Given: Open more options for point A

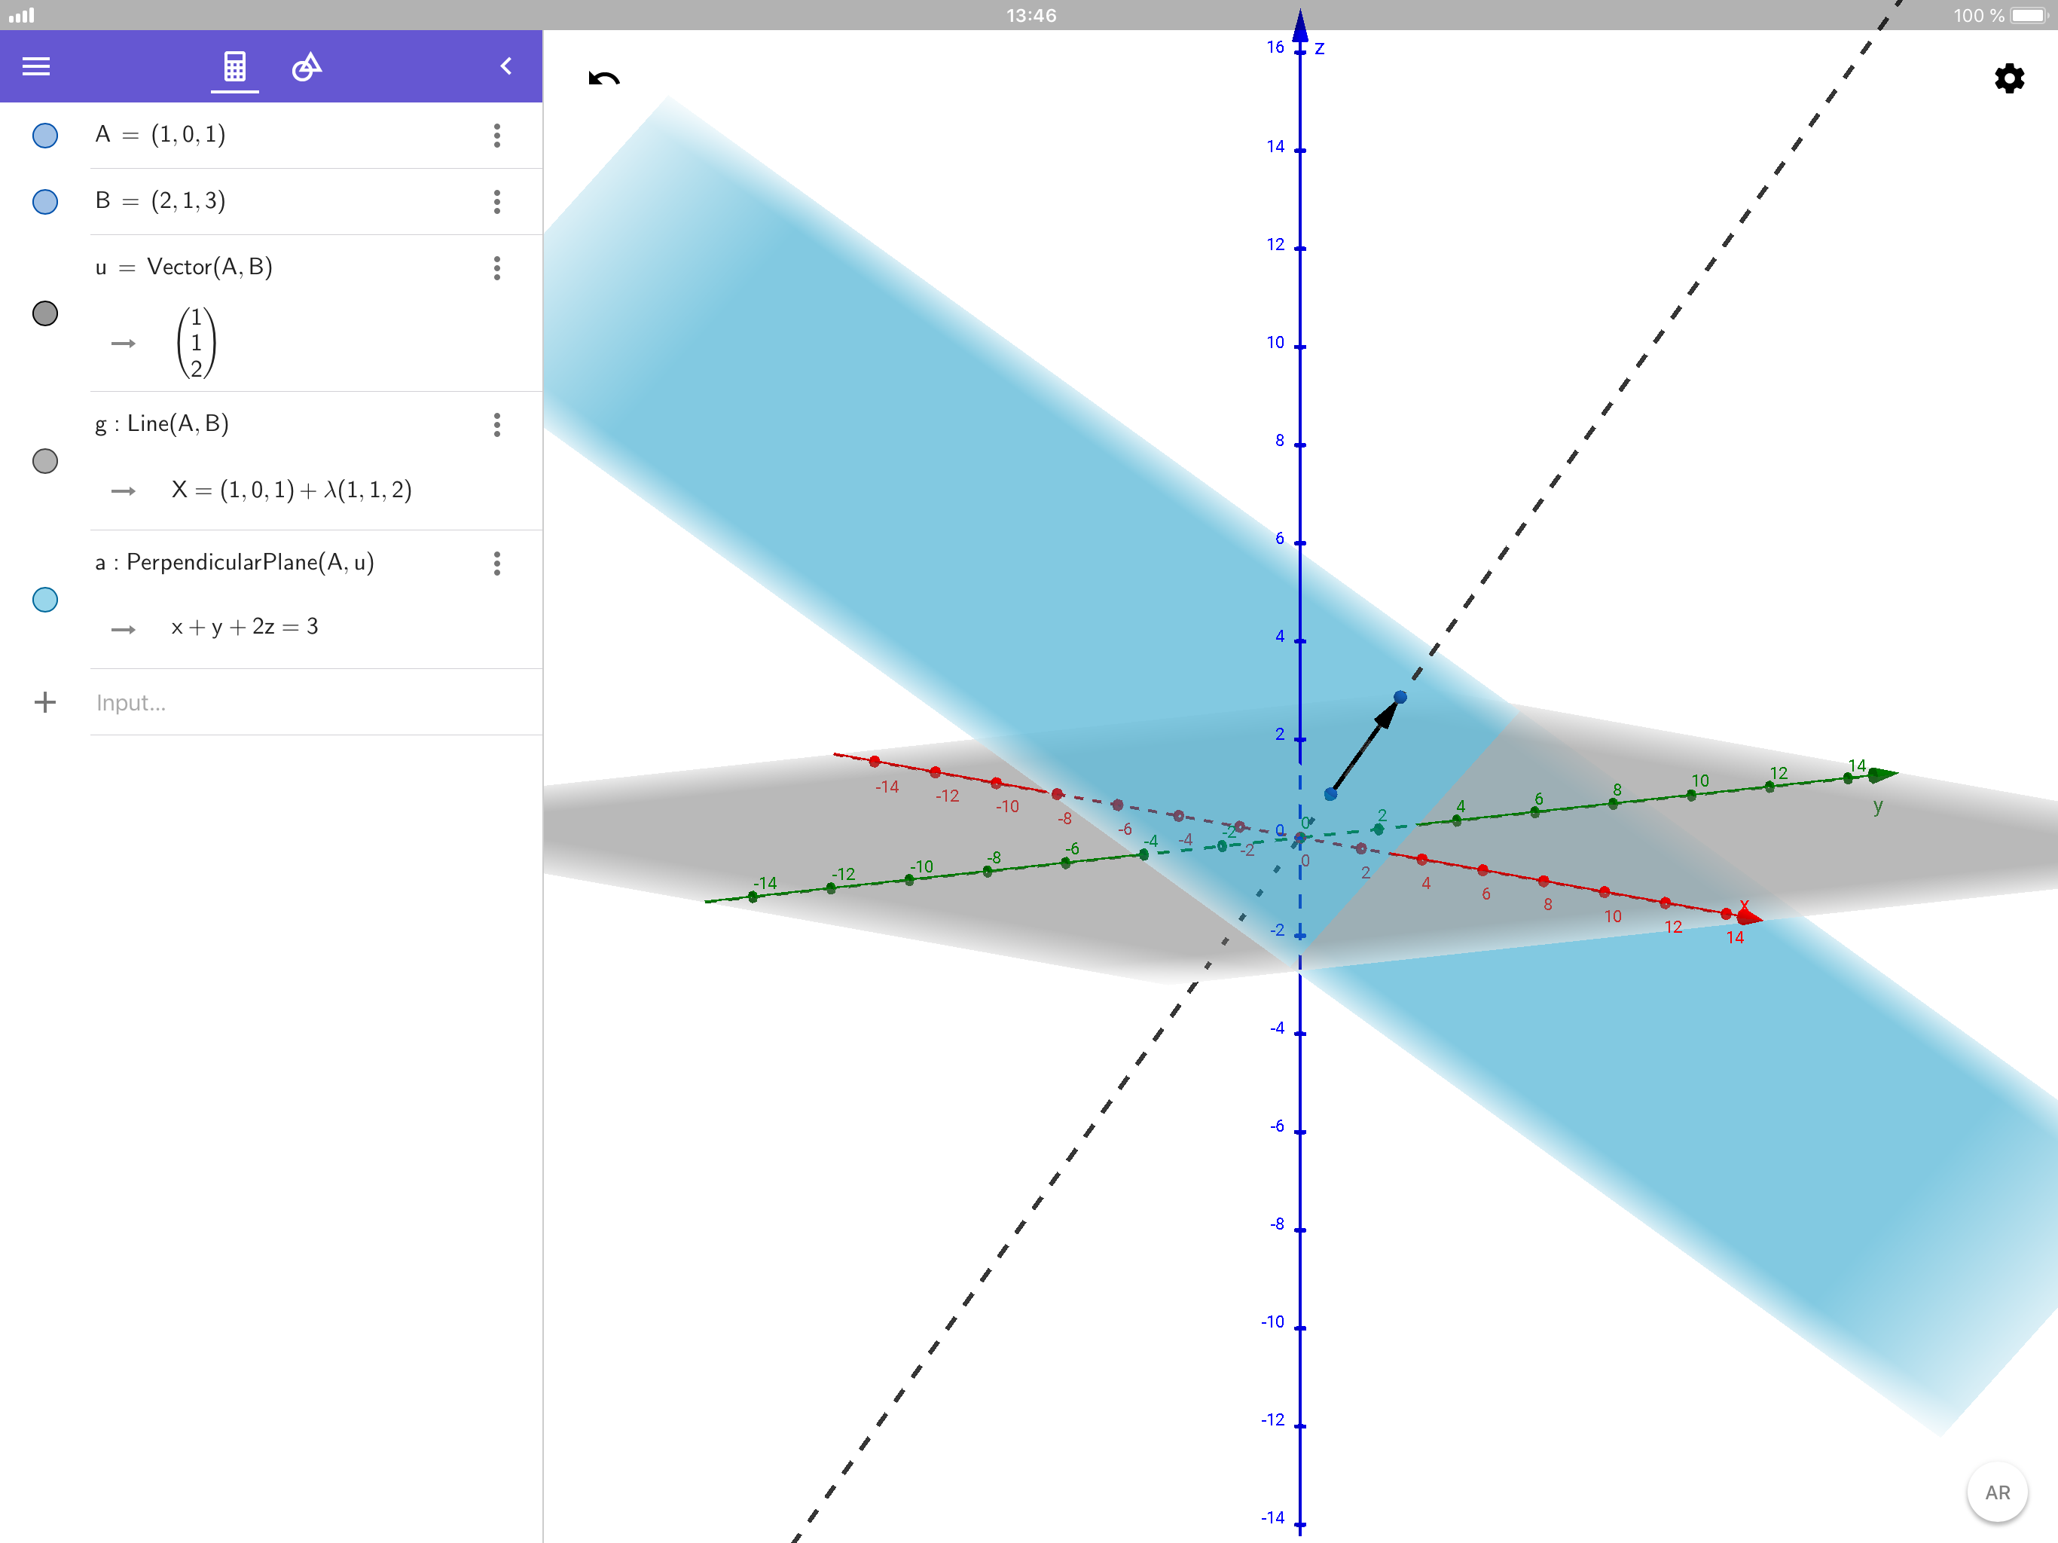Looking at the screenshot, I should pyautogui.click(x=497, y=136).
